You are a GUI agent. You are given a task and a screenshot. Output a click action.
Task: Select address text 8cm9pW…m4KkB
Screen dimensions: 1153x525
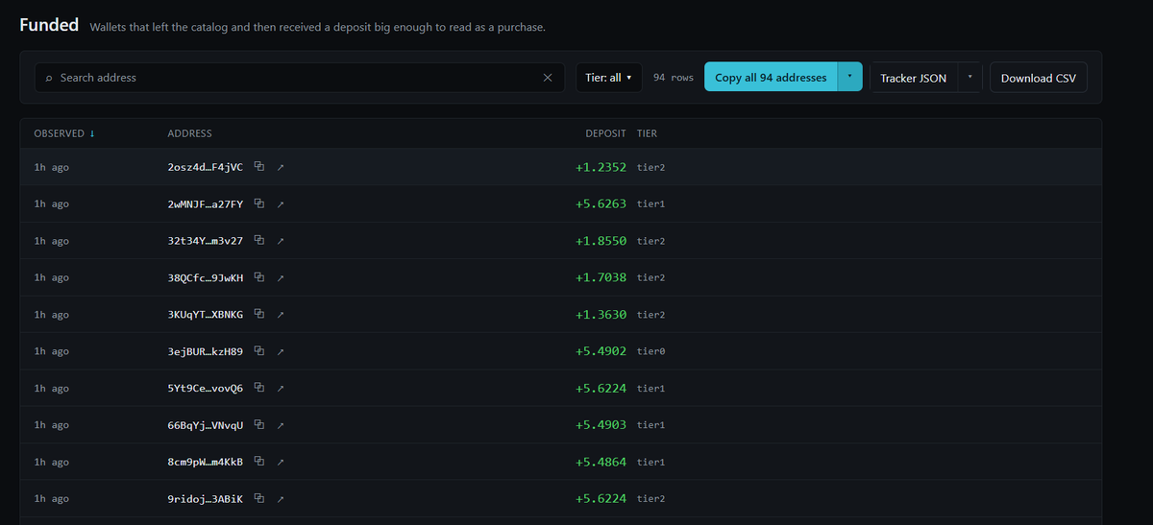click(206, 462)
